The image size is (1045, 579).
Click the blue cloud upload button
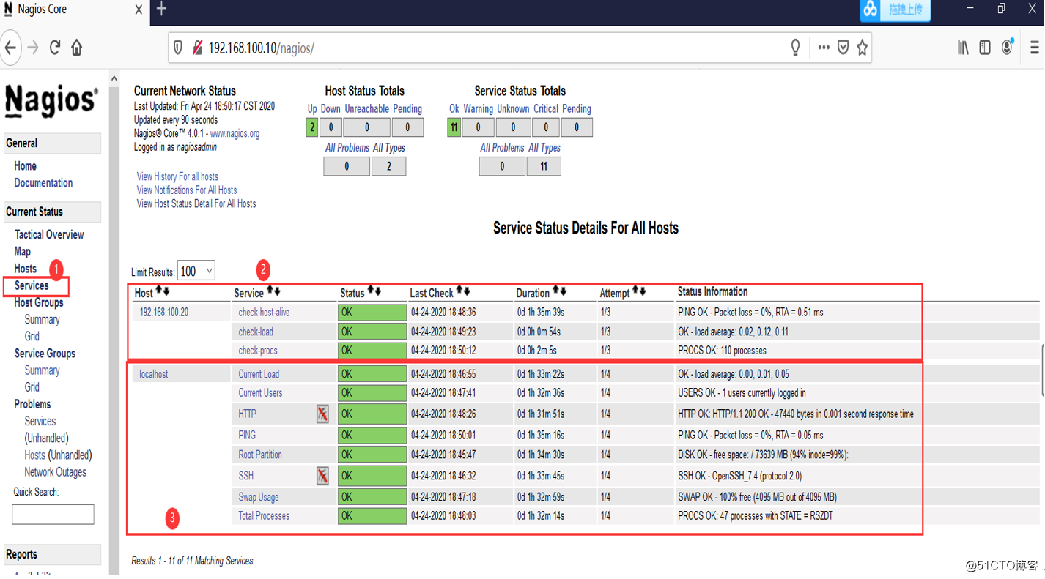(x=895, y=10)
